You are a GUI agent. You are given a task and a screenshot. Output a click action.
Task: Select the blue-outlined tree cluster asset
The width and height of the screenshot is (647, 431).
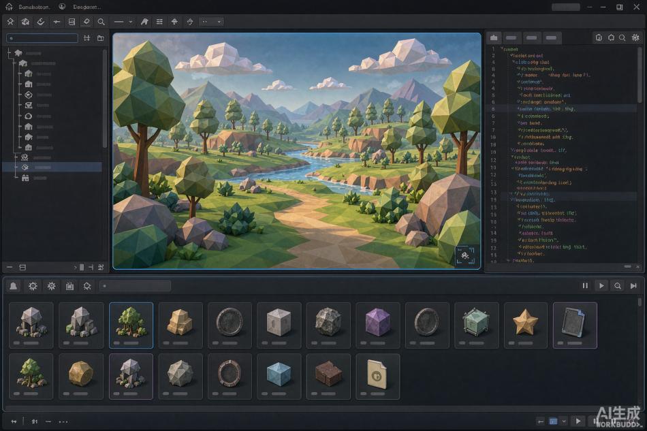[131, 325]
